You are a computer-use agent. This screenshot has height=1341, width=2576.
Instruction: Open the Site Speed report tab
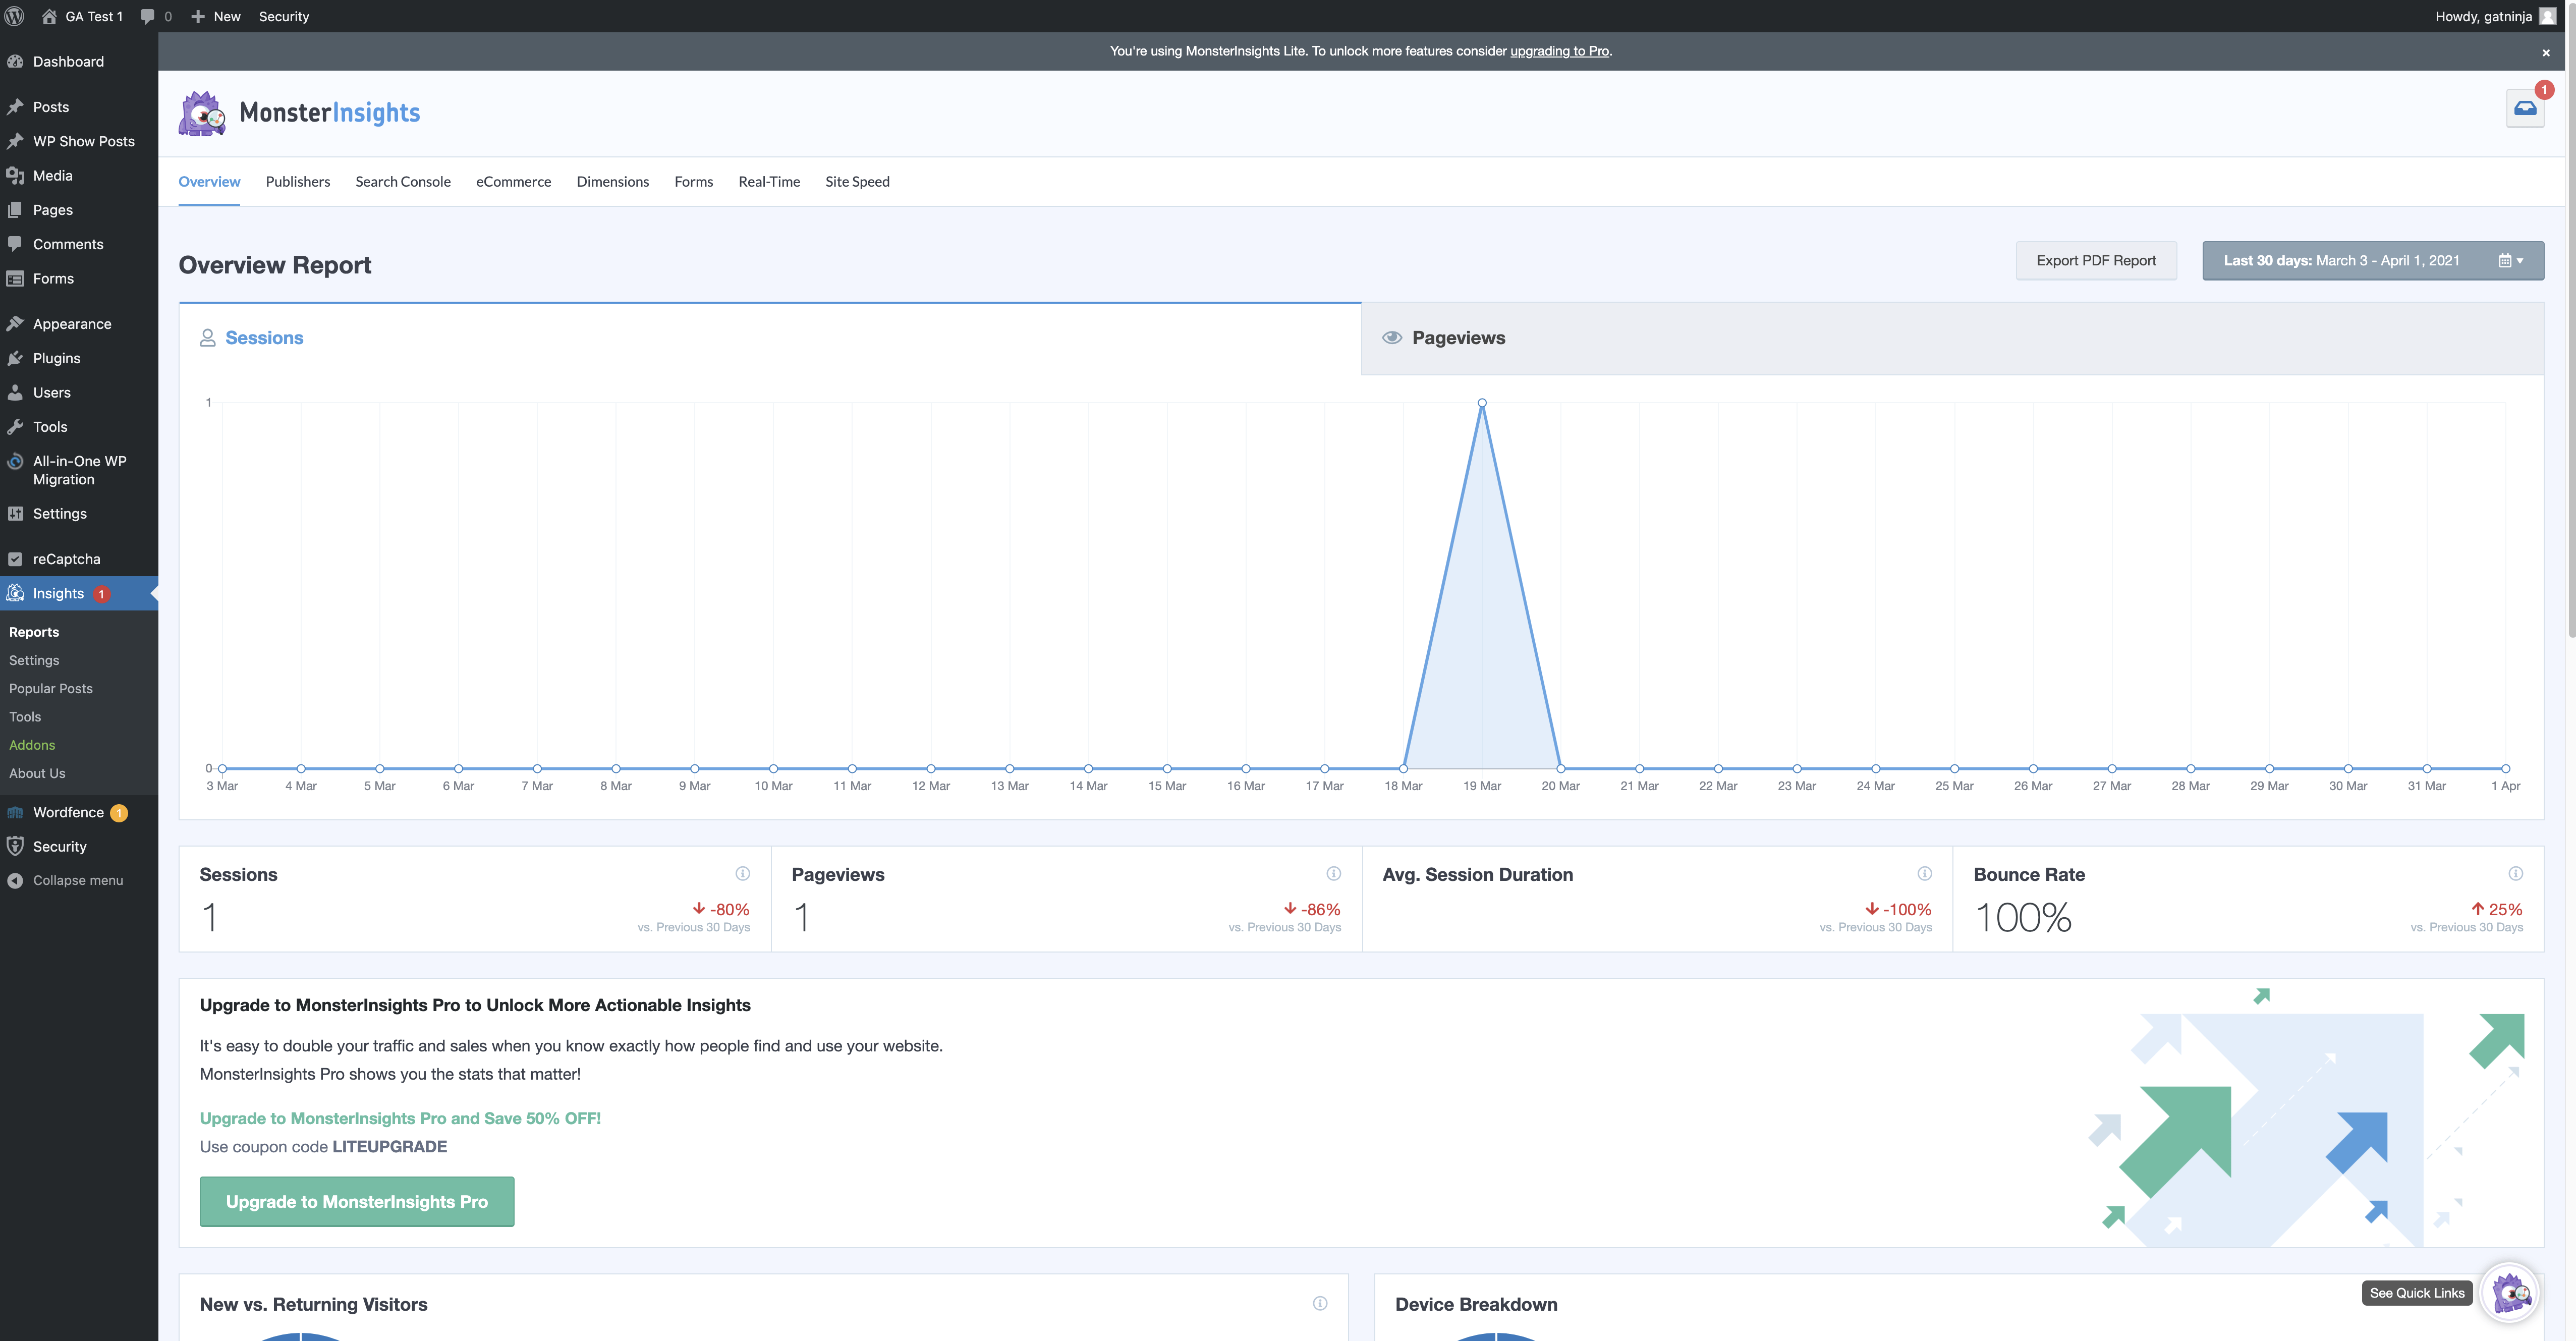857,182
